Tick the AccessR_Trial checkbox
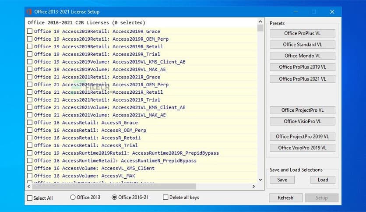 30,145
